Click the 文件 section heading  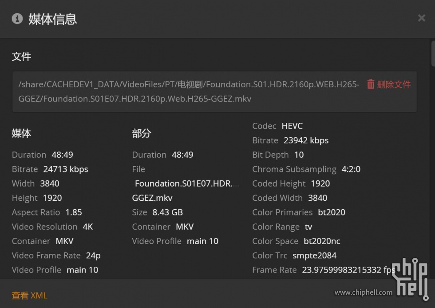pos(21,57)
